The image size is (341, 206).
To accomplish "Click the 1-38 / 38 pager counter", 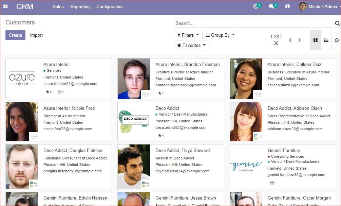I will pos(276,40).
